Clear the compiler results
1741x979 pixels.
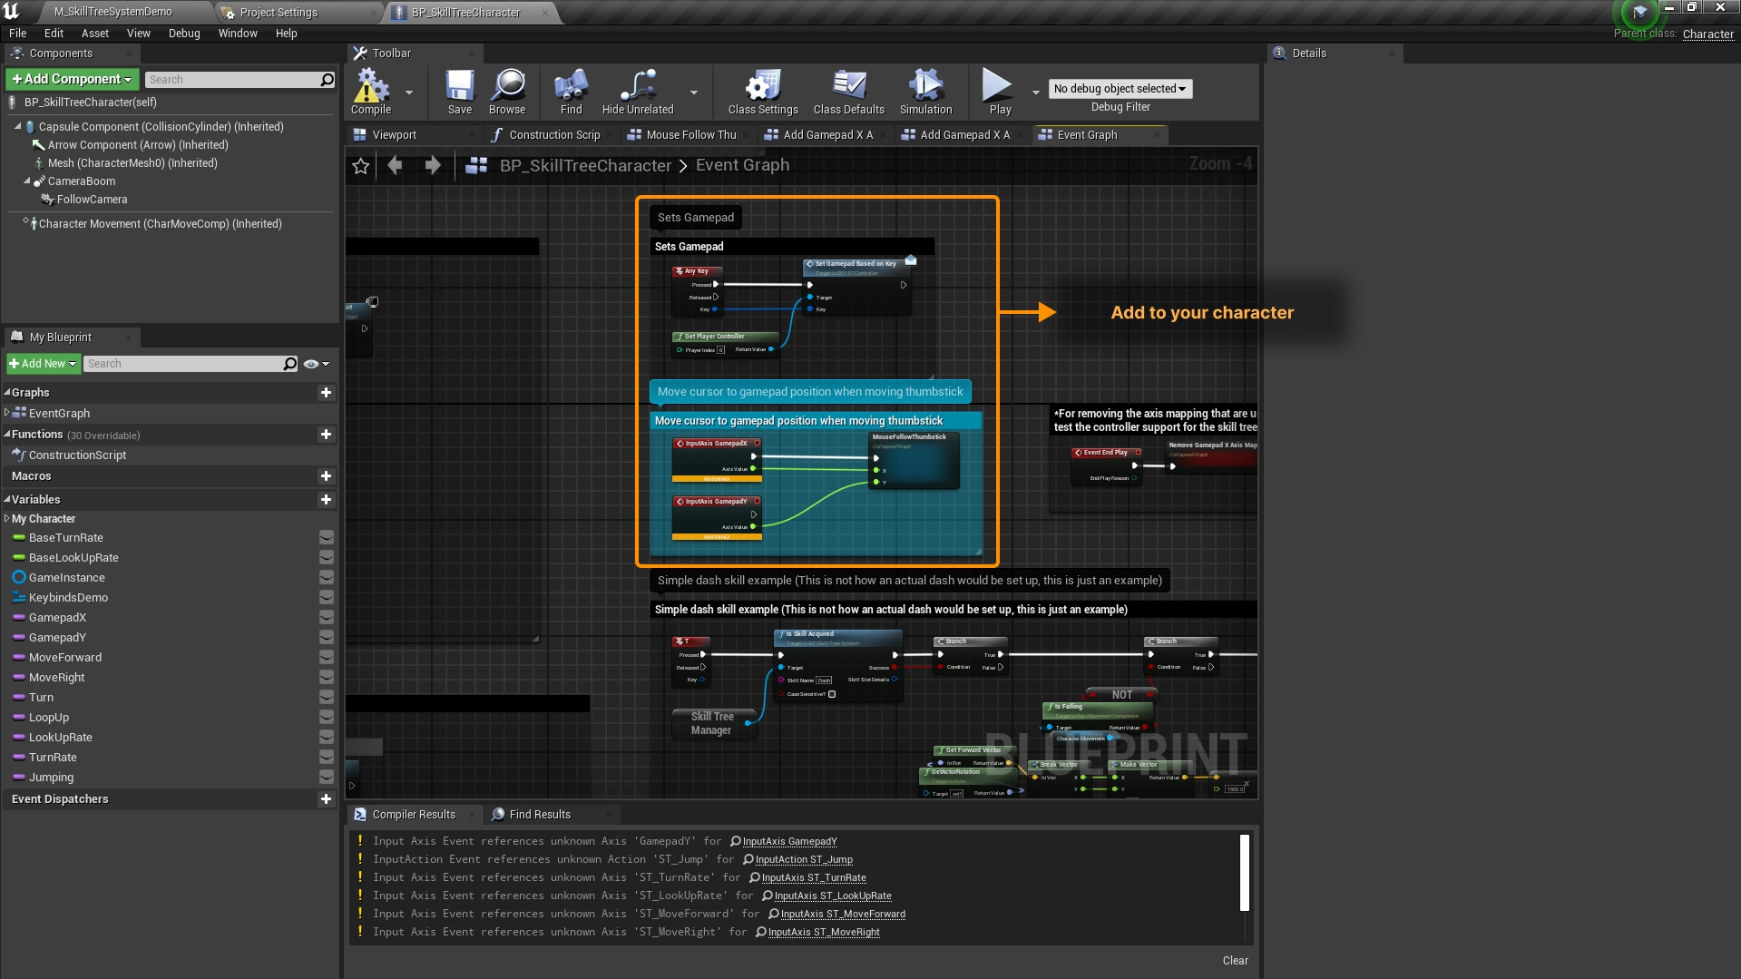tap(1234, 961)
